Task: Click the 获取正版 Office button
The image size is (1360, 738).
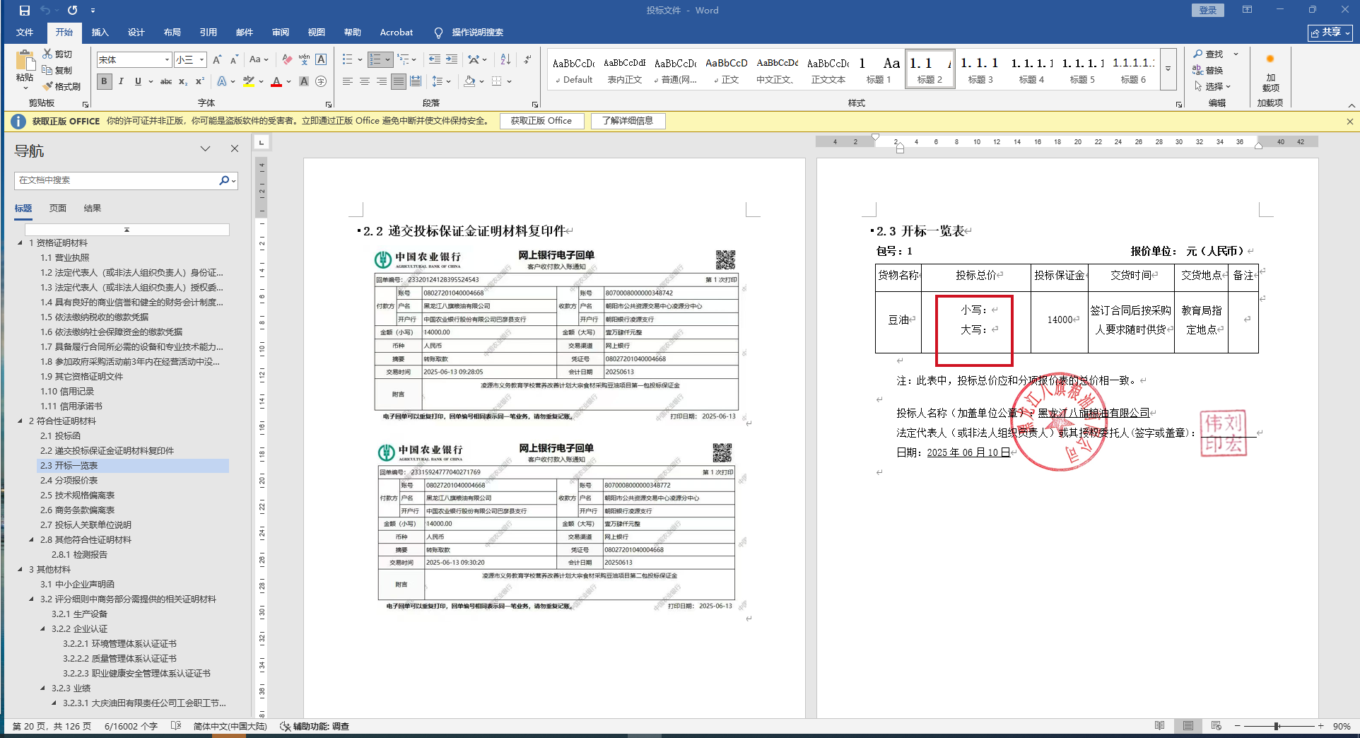Action: coord(541,121)
